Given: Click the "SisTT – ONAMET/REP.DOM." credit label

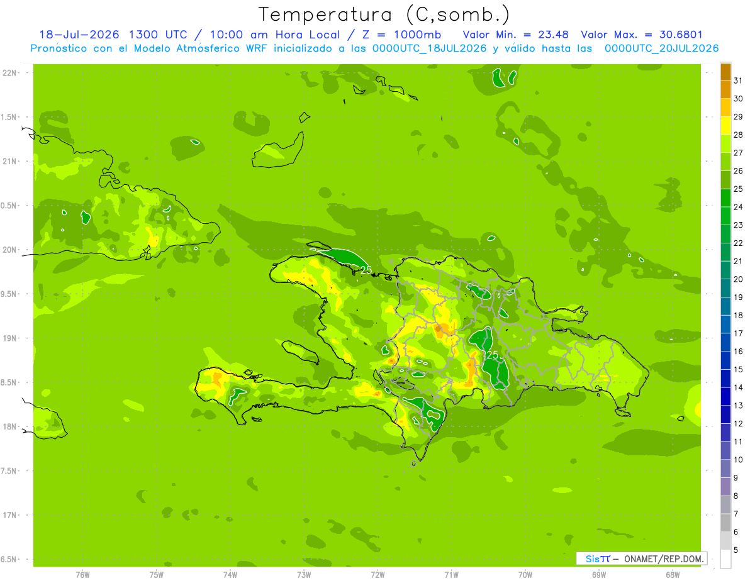Looking at the screenshot, I should (x=641, y=558).
